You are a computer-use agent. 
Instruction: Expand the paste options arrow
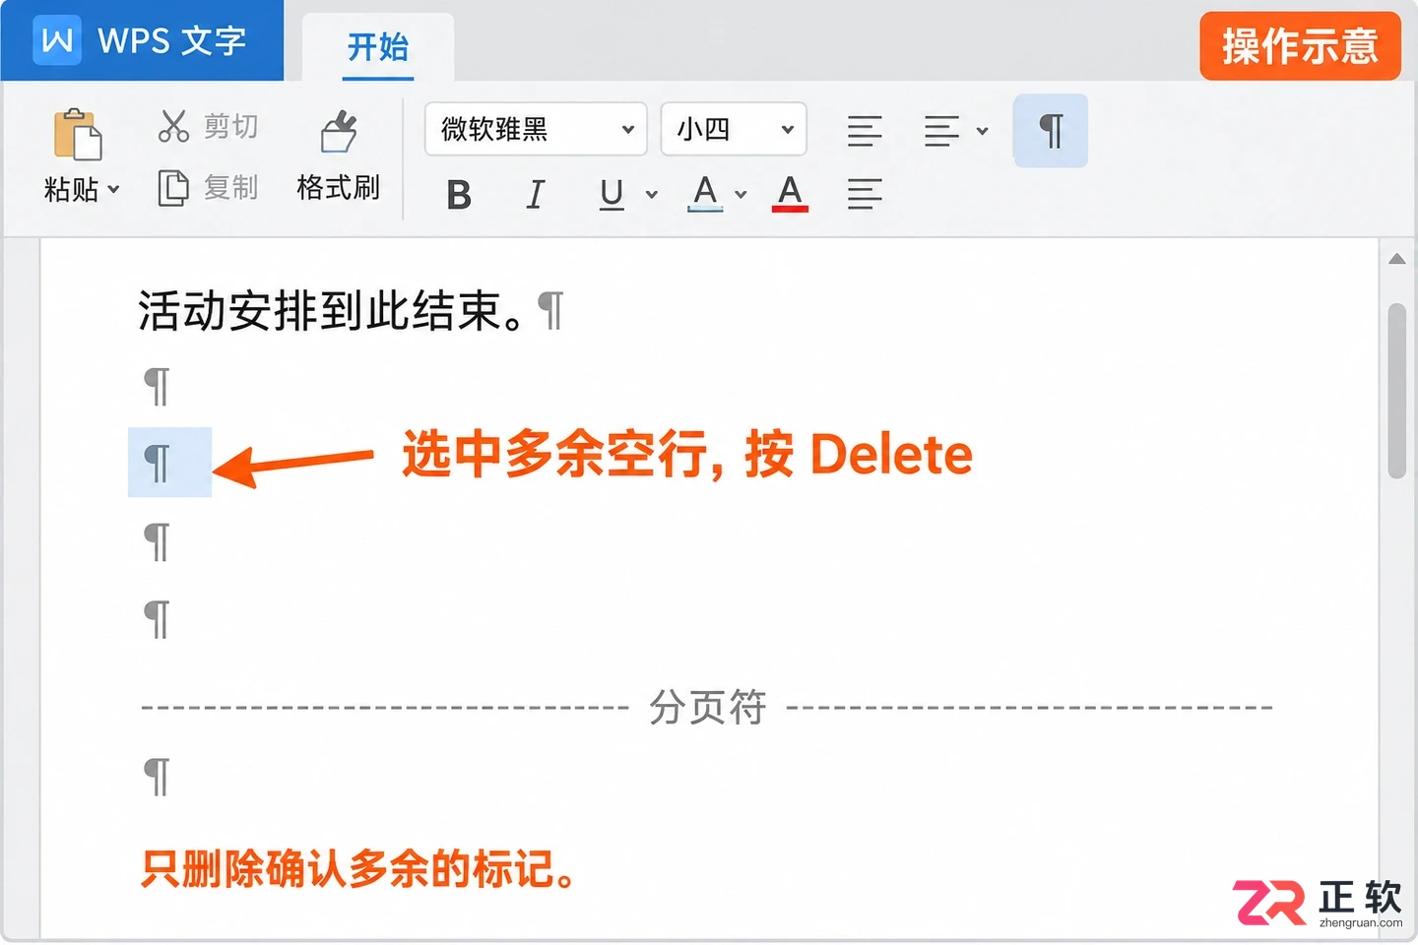pyautogui.click(x=113, y=189)
